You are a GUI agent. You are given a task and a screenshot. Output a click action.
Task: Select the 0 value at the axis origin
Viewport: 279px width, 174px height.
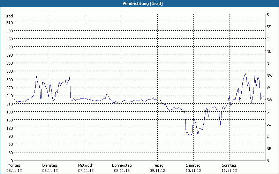[12, 161]
